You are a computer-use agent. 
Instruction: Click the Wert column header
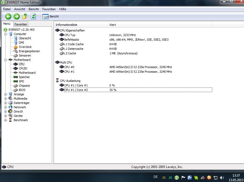pos(160,25)
